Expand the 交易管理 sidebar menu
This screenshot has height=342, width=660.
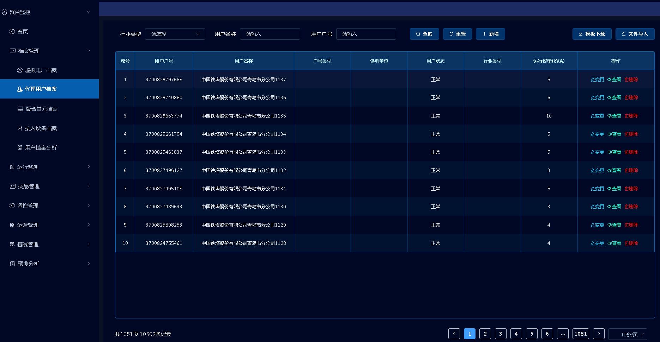49,186
